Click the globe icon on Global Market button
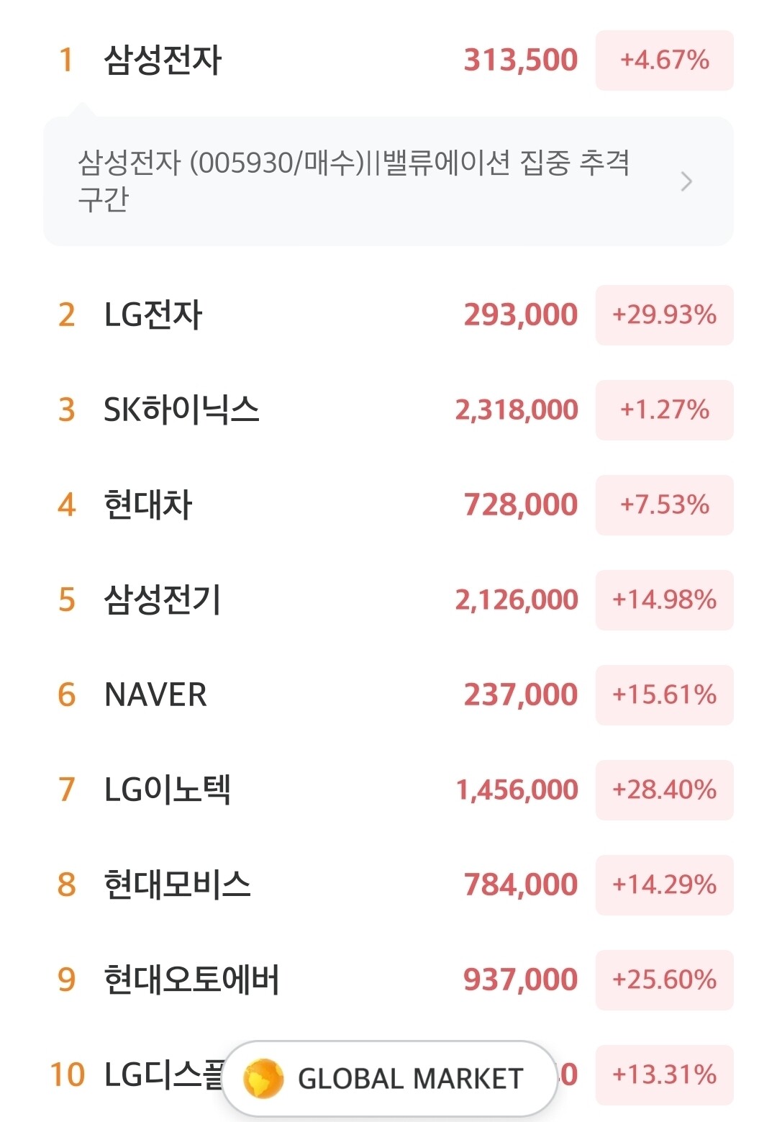 pyautogui.click(x=263, y=1078)
